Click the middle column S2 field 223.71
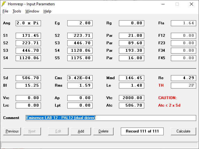199x149 pixels. click(80, 36)
